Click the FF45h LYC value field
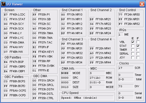Image resolution: width=146 pixels, height=103 pixels. click(6, 38)
